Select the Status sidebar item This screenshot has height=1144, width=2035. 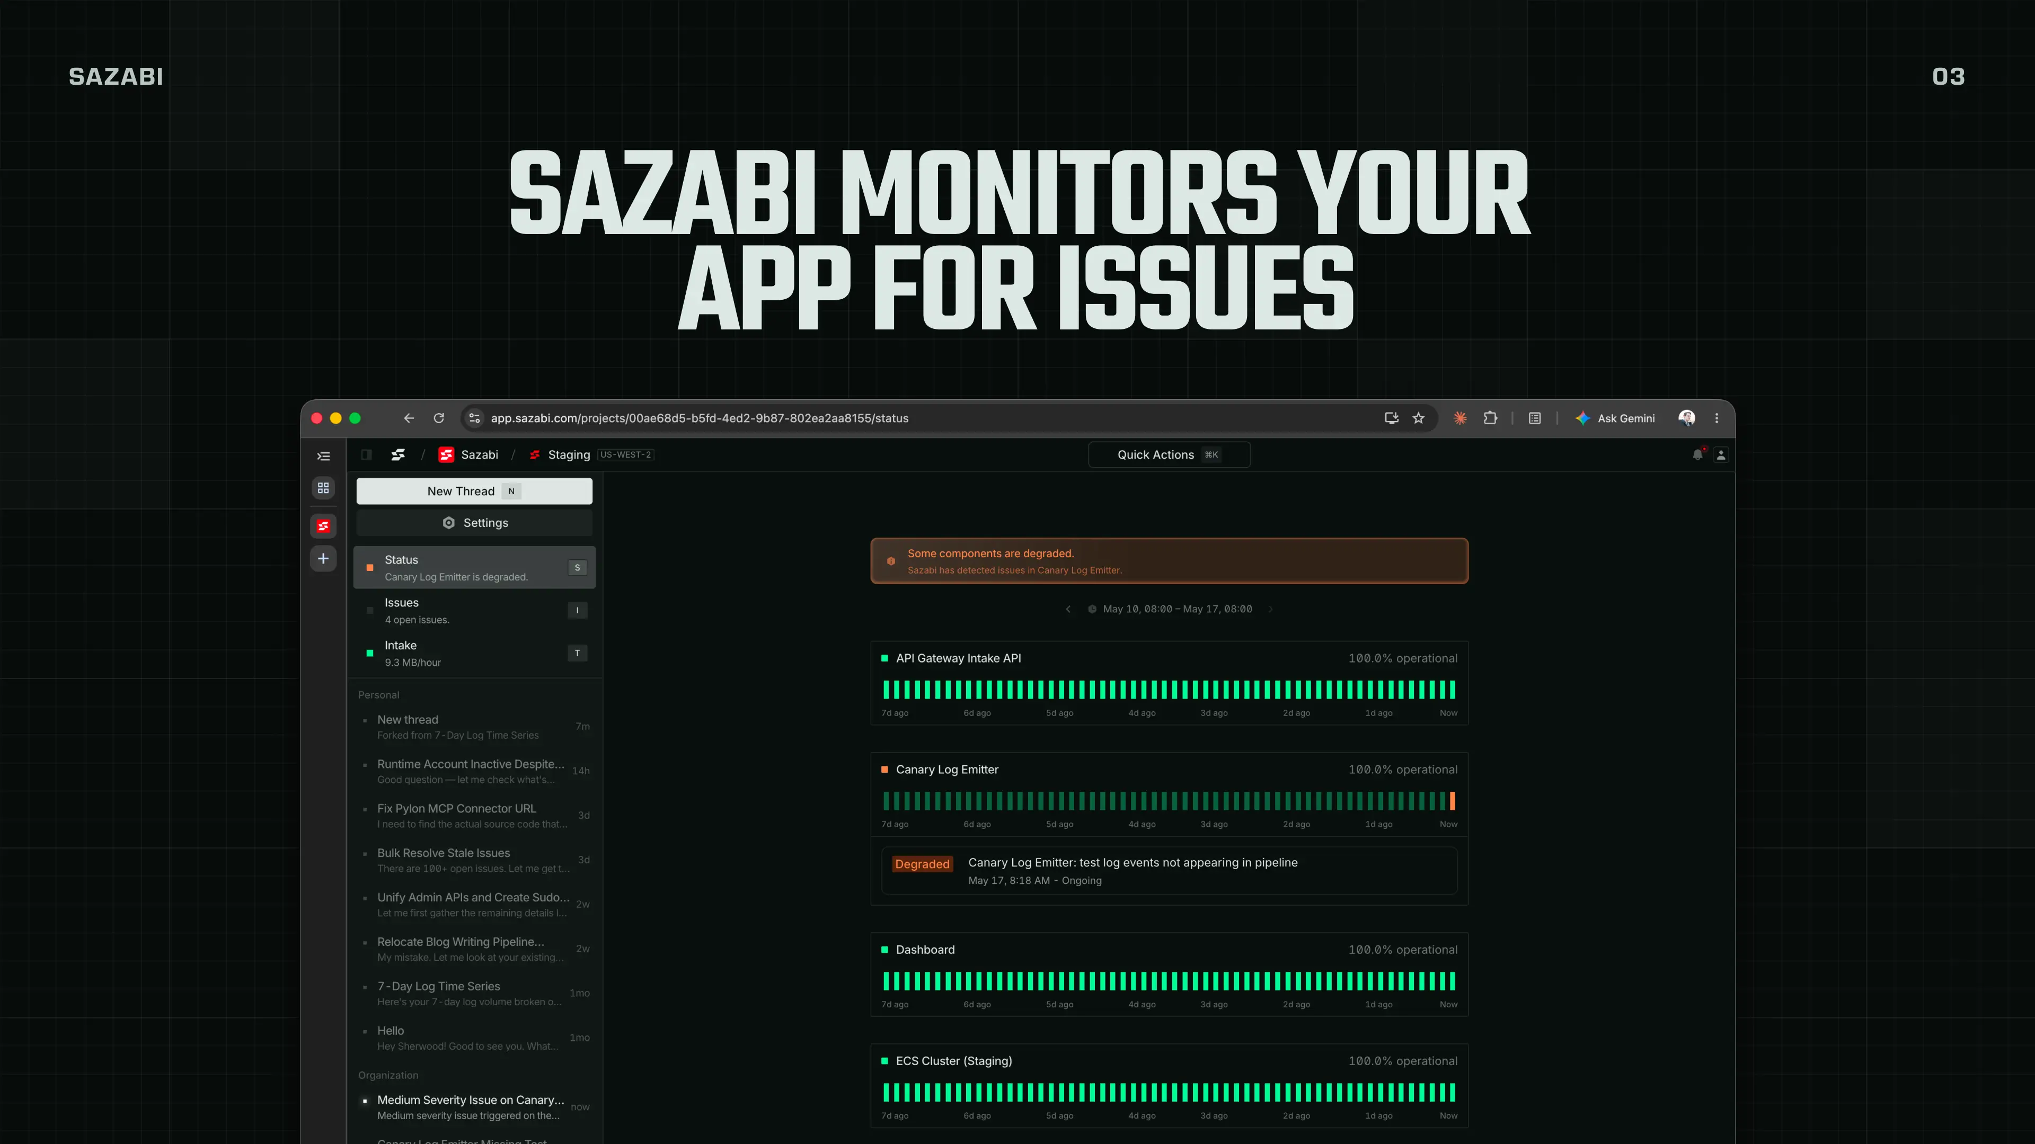pos(474,568)
